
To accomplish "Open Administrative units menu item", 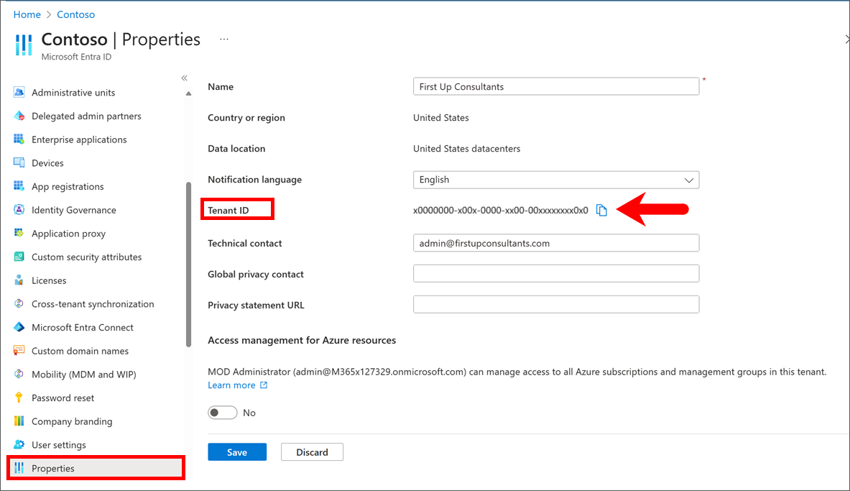I will (73, 92).
